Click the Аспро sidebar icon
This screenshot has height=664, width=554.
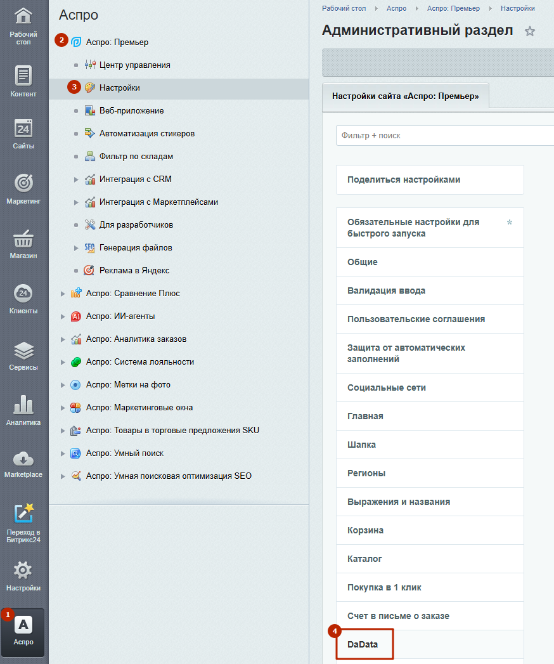(x=23, y=625)
